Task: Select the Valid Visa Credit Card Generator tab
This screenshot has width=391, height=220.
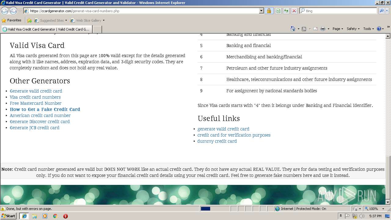Action: click(46, 29)
